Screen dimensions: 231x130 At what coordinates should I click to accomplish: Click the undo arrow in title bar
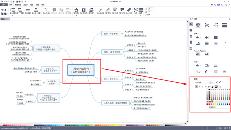click(5, 1)
